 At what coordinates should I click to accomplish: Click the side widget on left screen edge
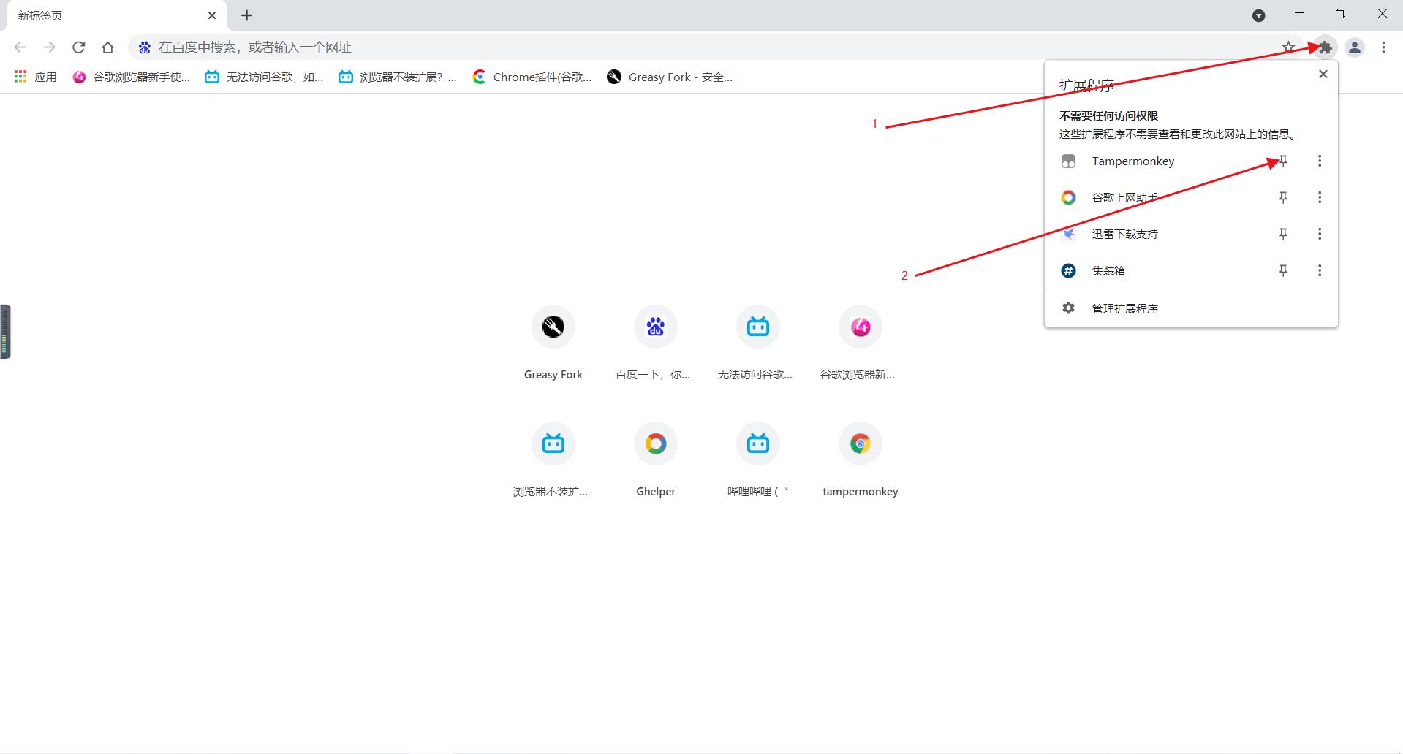pyautogui.click(x=5, y=332)
